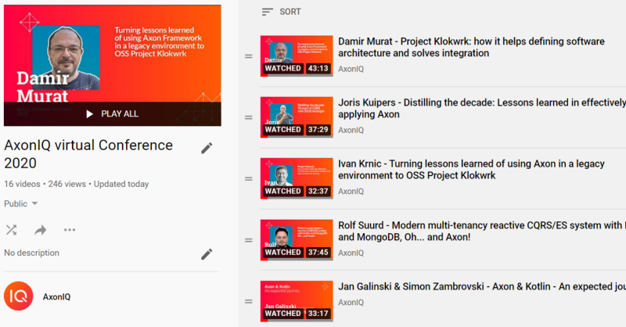Shuffle the playlist
Viewport: 626px width, 327px height.
(x=11, y=230)
